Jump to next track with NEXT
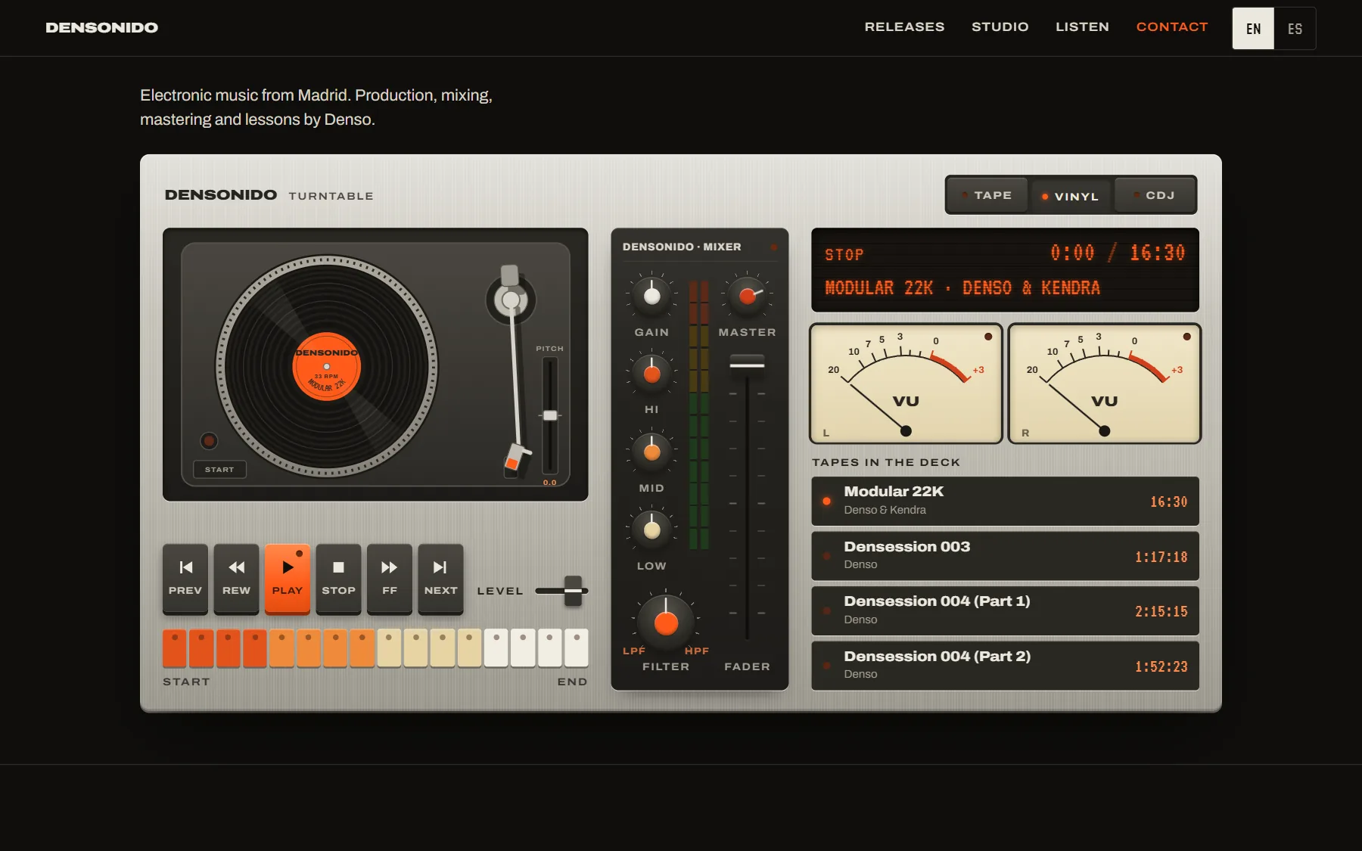 [x=440, y=579]
